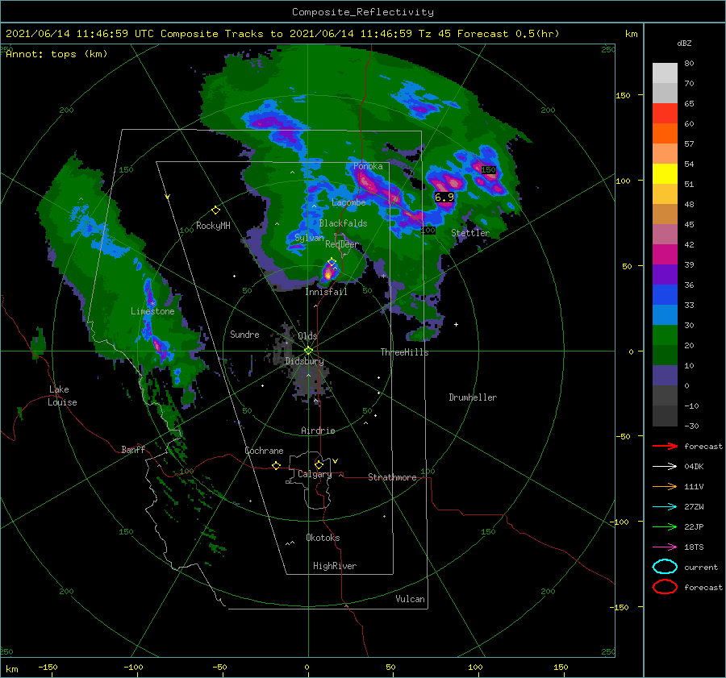Select the Okotoks label
The width and height of the screenshot is (726, 678).
point(323,538)
